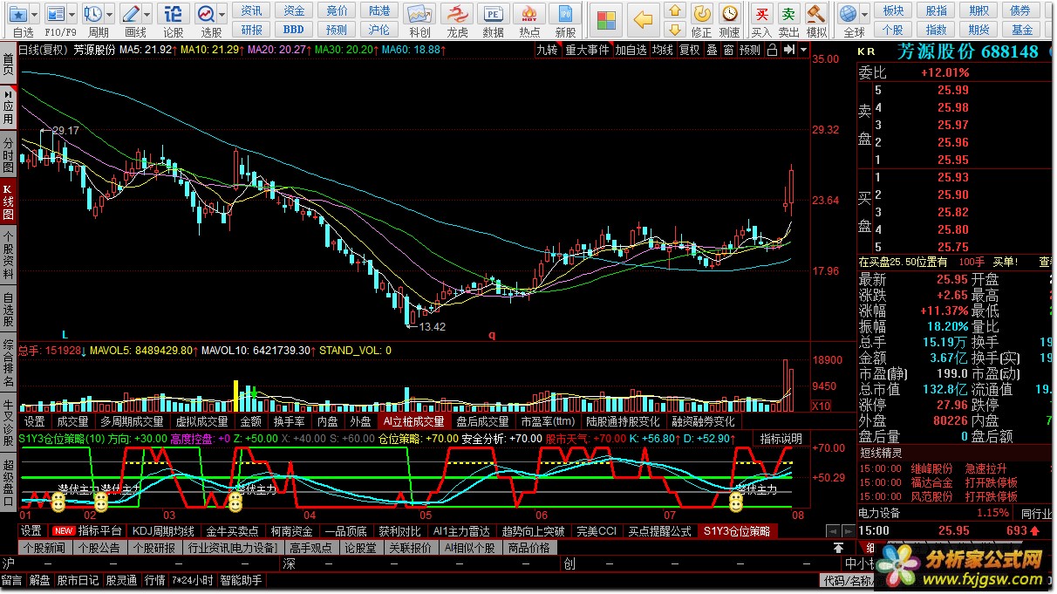Open the 期货 futures button
The image size is (1057, 594).
click(x=979, y=29)
